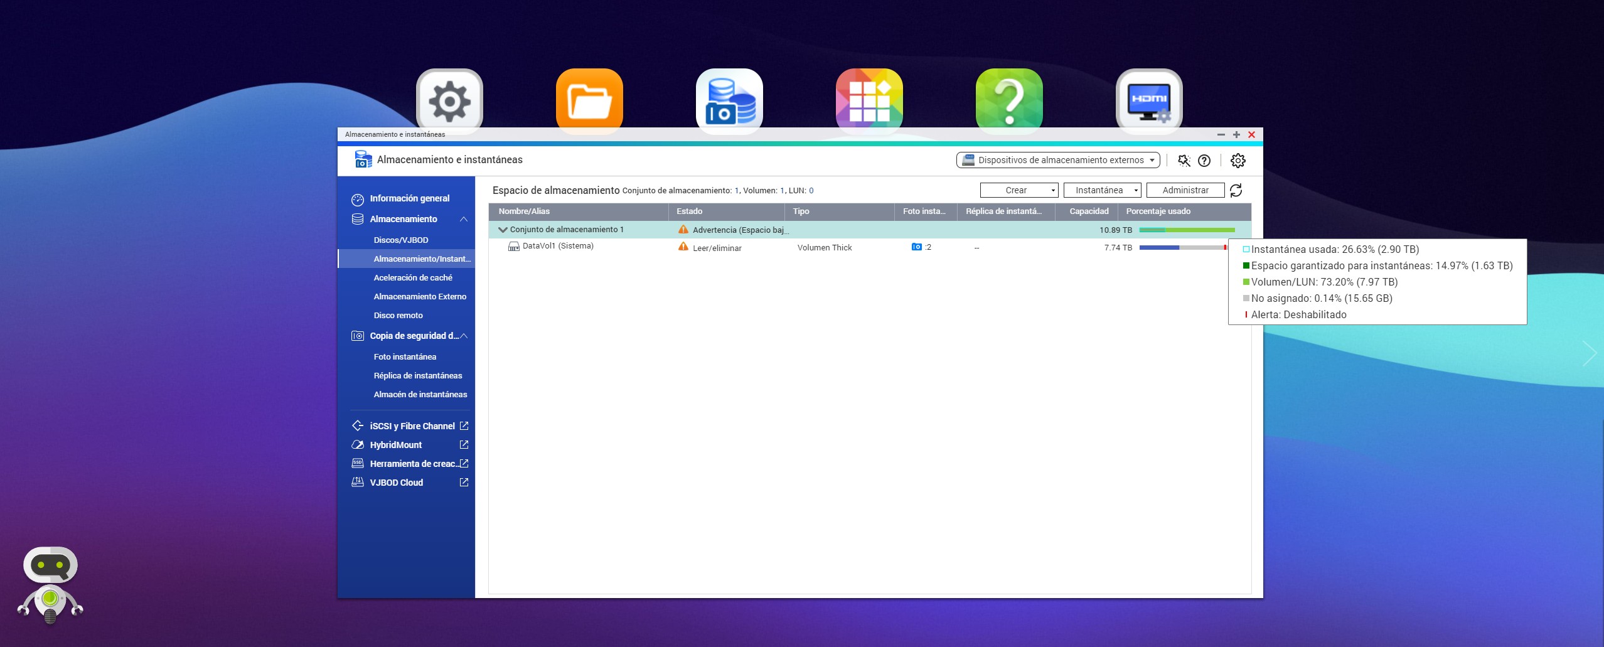
Task: Click the snapshot camera icon for DataVol1
Action: pos(916,247)
